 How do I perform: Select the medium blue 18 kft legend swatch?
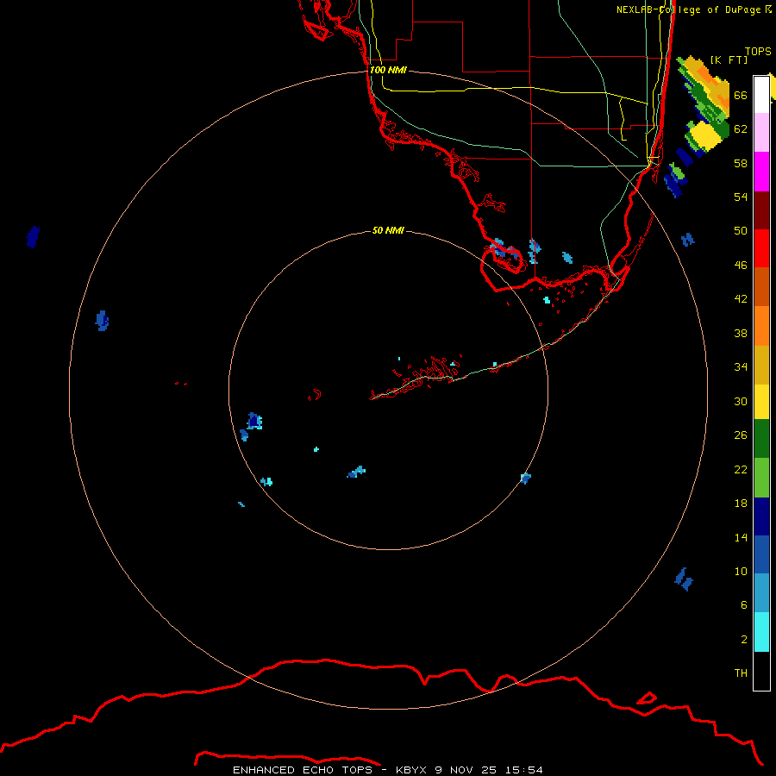coord(761,554)
